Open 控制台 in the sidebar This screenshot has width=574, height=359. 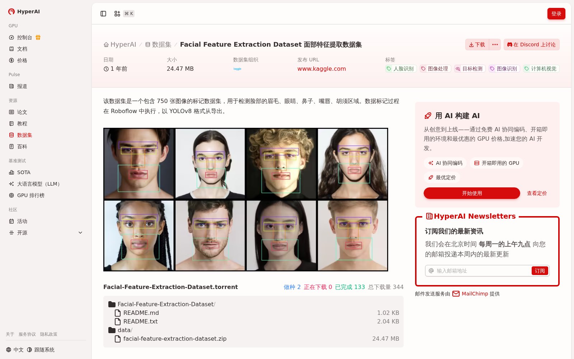[x=24, y=37]
